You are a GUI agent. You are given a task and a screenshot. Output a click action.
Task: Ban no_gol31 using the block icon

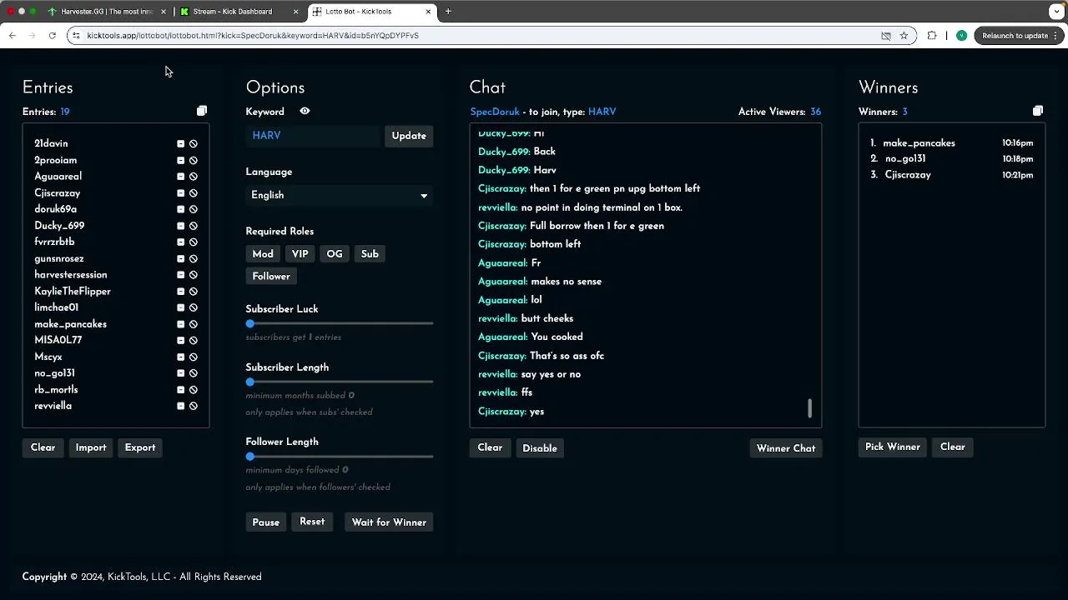click(193, 373)
